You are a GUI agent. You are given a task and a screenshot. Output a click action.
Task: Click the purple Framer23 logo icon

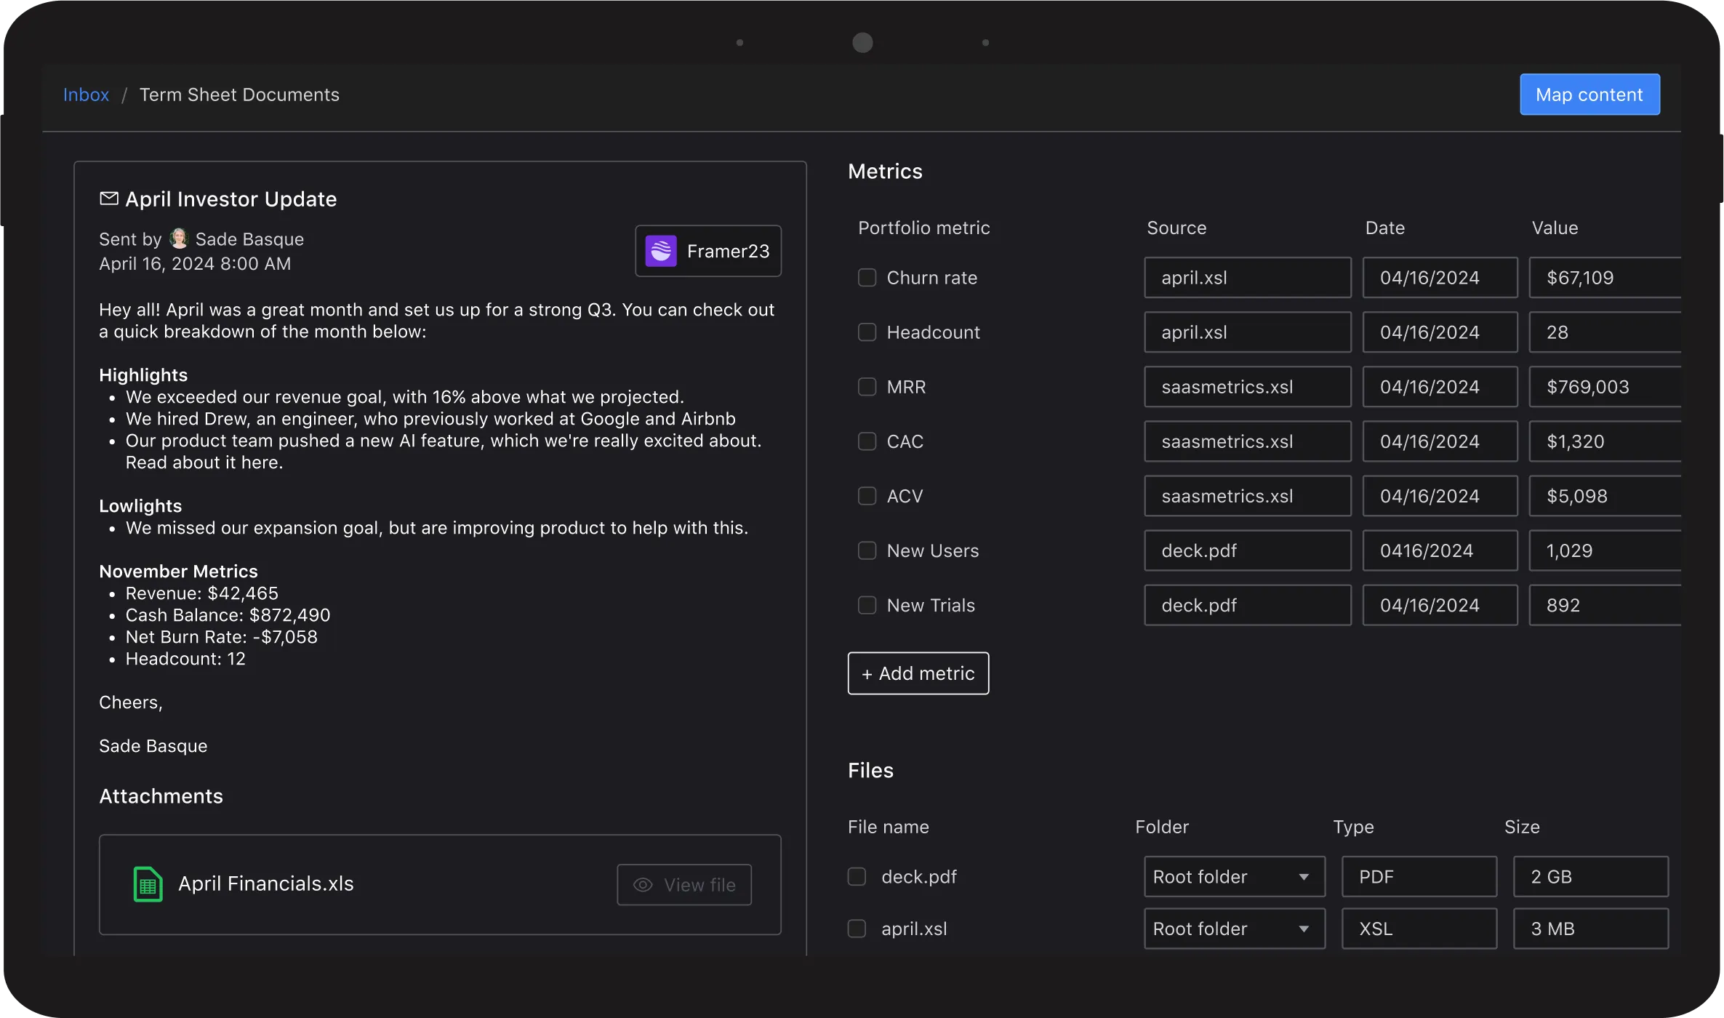click(660, 251)
